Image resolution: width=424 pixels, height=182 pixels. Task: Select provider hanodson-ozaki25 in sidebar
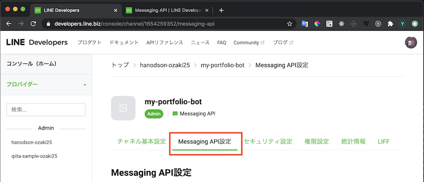pyautogui.click(x=31, y=142)
